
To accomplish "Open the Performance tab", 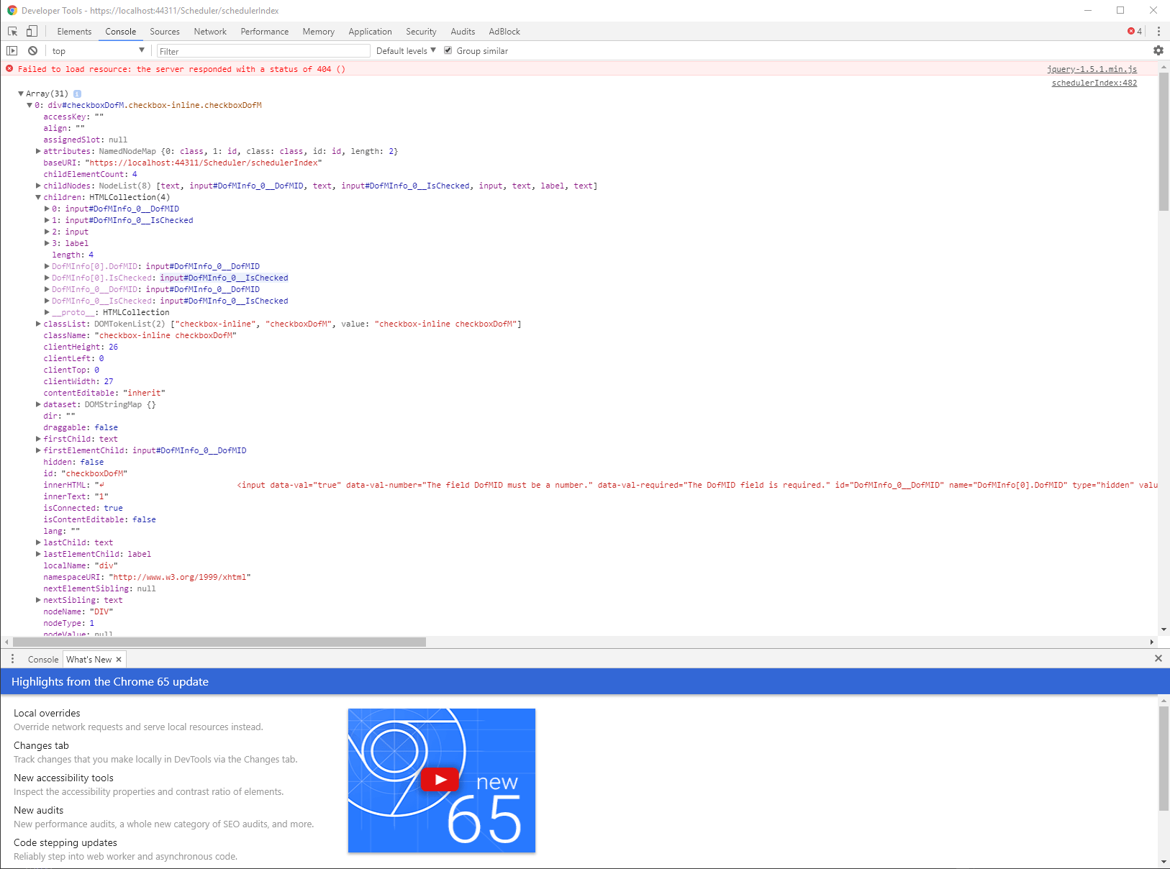I will (x=265, y=32).
